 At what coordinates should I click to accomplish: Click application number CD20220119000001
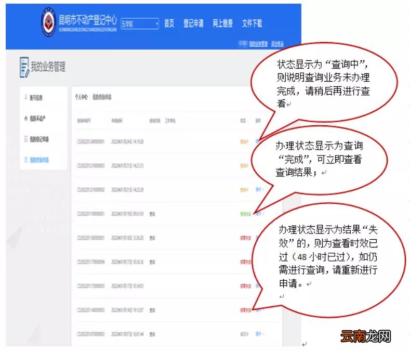pyautogui.click(x=91, y=214)
